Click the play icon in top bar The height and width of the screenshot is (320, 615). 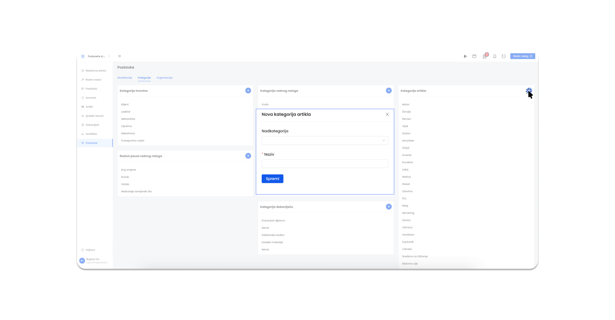pyautogui.click(x=465, y=56)
